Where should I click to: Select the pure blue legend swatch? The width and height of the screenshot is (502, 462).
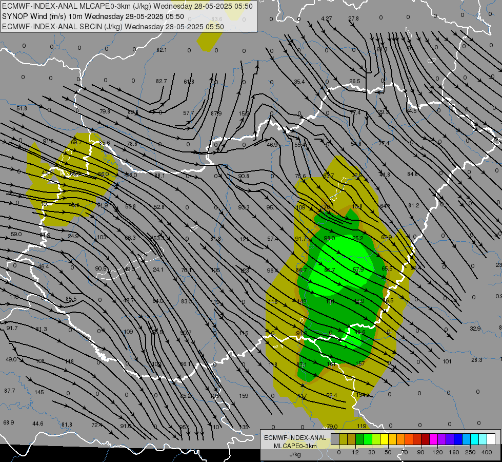pos(458,439)
